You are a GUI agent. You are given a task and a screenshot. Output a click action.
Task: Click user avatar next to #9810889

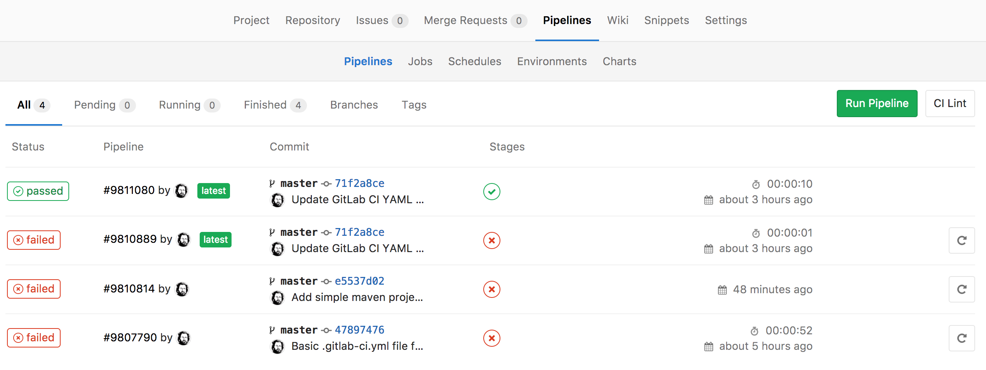[x=184, y=239]
